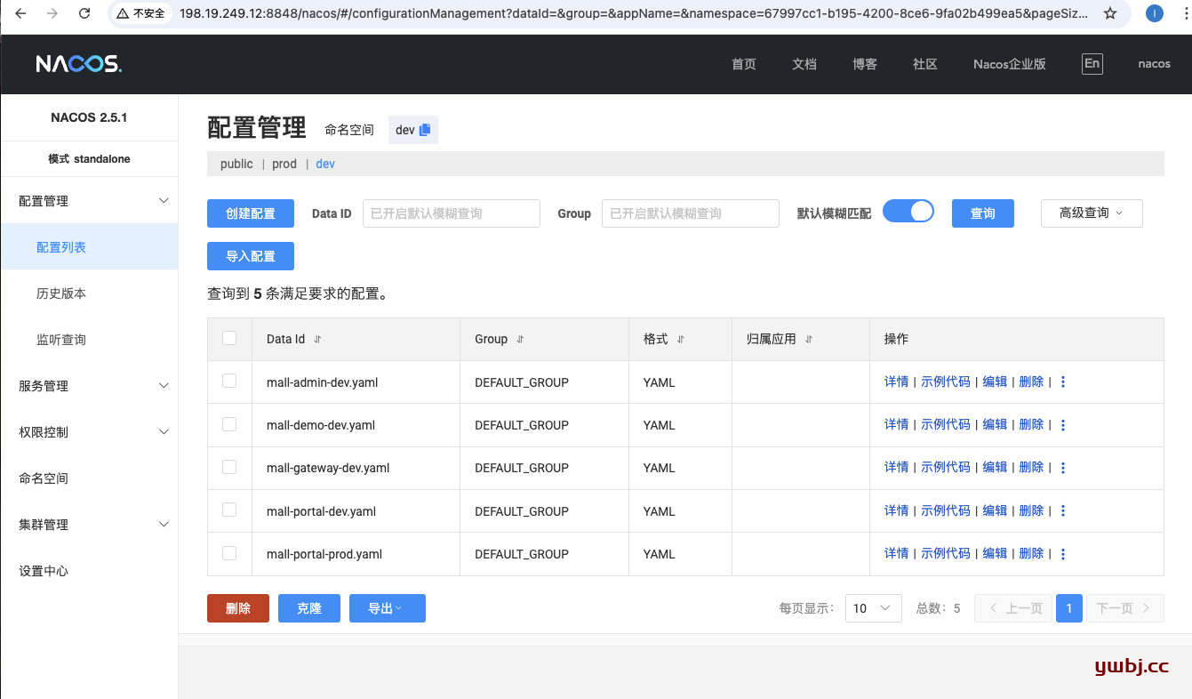This screenshot has height=699, width=1192.
Task: Click the 克隆 button
Action: click(x=309, y=608)
